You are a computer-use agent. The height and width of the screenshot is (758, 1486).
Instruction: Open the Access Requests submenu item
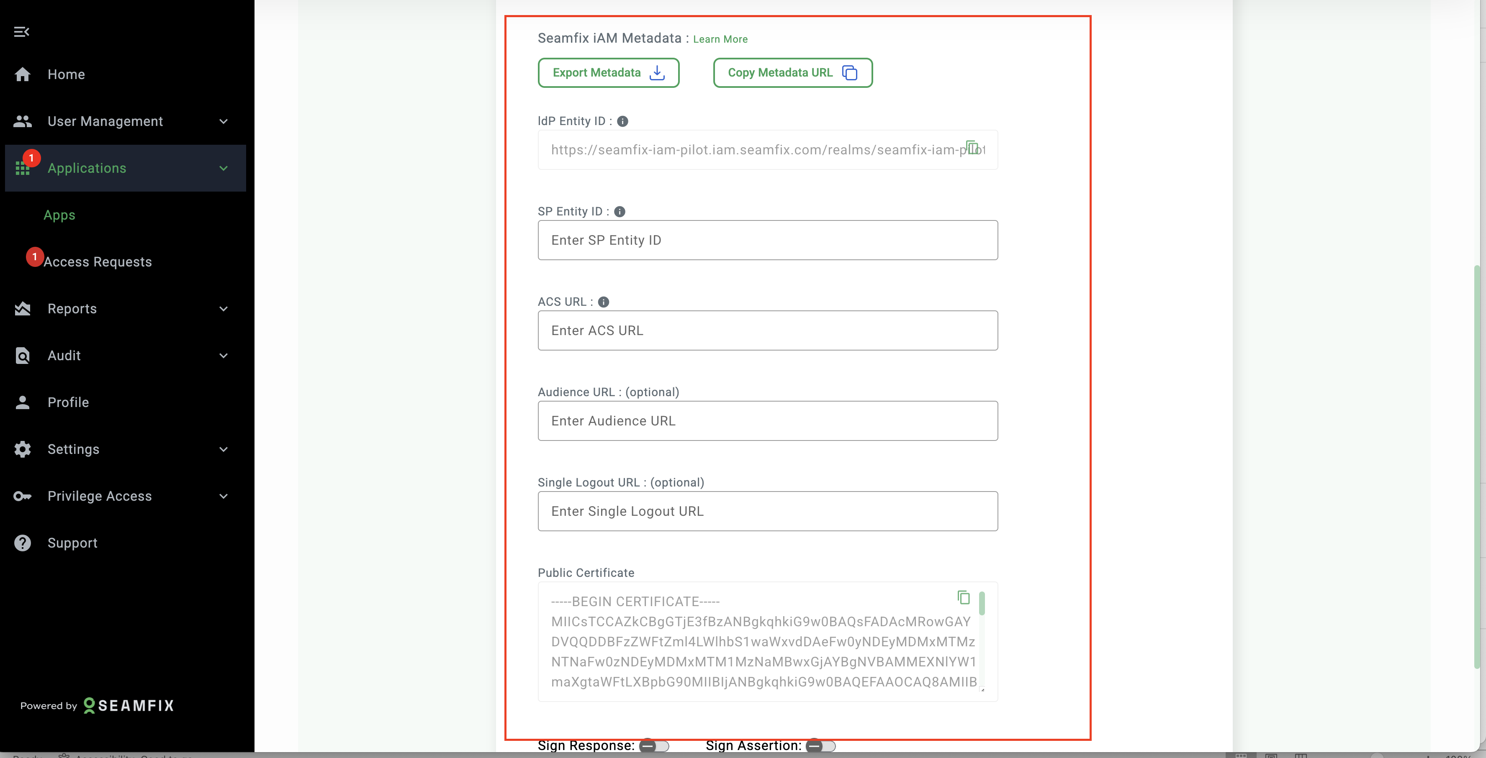pyautogui.click(x=98, y=262)
